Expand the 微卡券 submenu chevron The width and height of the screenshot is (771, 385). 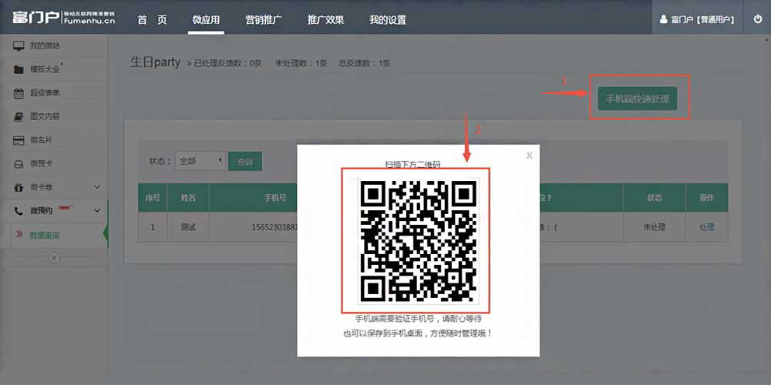(x=97, y=187)
